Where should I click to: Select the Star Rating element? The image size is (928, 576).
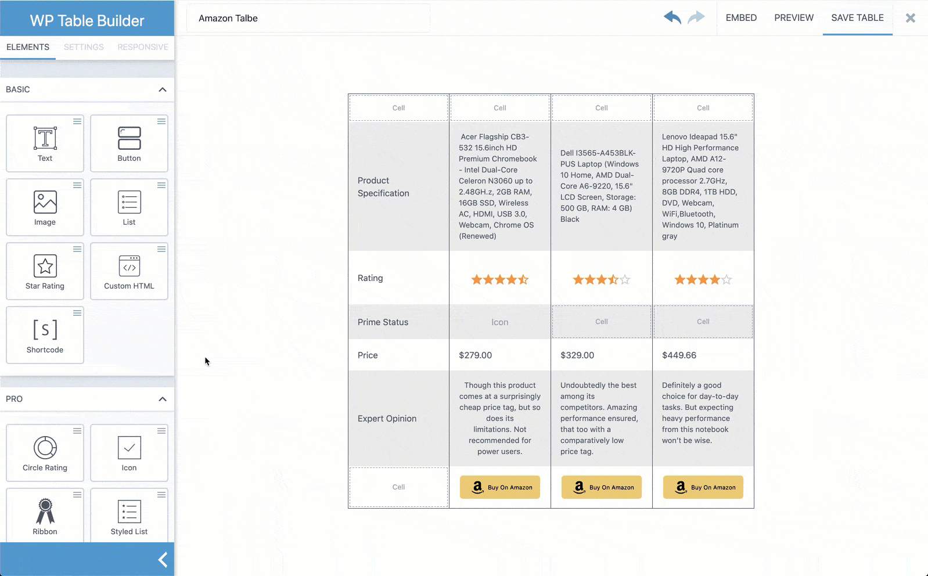tap(45, 271)
